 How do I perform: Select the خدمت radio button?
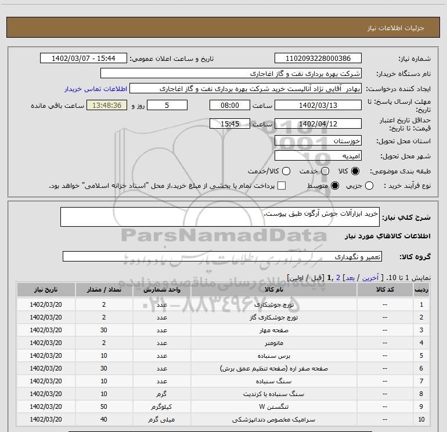coord(325,171)
